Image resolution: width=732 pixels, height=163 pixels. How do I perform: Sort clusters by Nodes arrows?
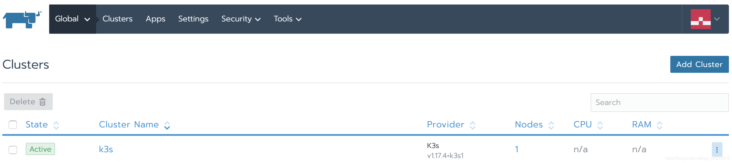[x=551, y=125]
